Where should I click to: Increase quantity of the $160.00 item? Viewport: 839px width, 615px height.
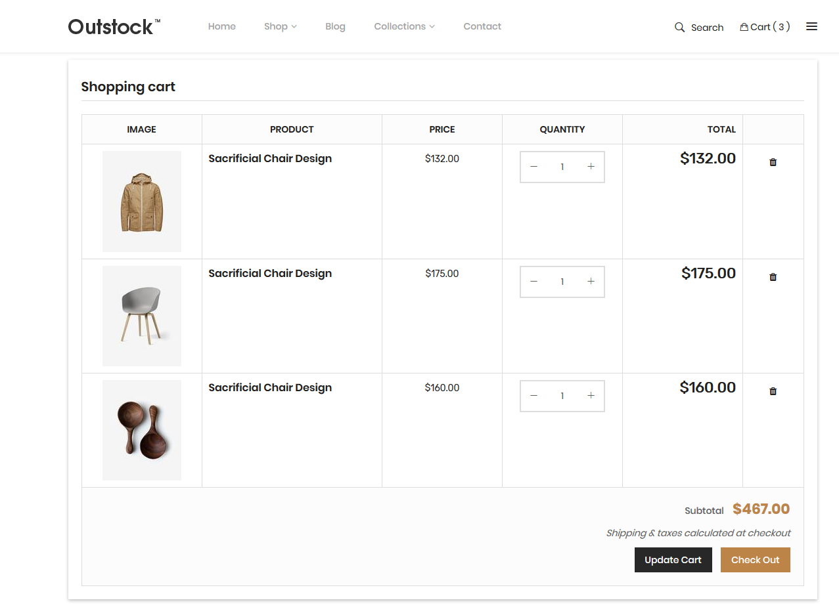pyautogui.click(x=591, y=395)
